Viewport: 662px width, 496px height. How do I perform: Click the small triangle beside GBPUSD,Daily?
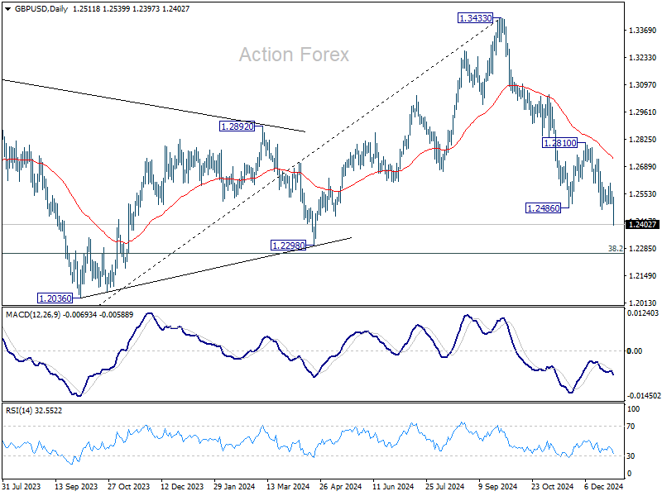8,9
